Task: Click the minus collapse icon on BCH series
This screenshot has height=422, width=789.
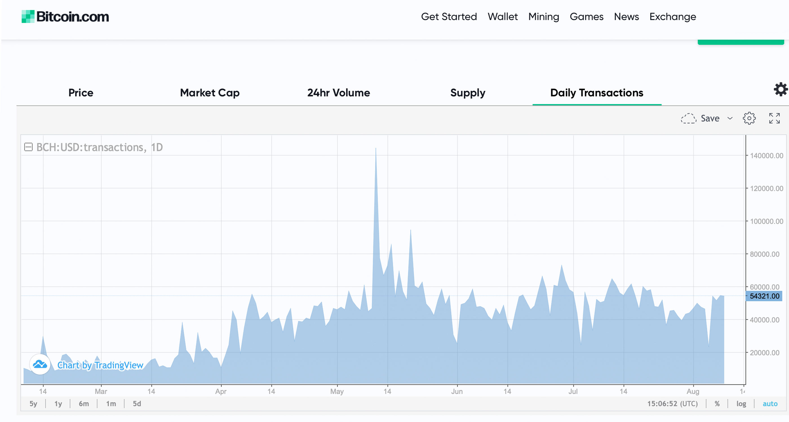Action: click(28, 147)
